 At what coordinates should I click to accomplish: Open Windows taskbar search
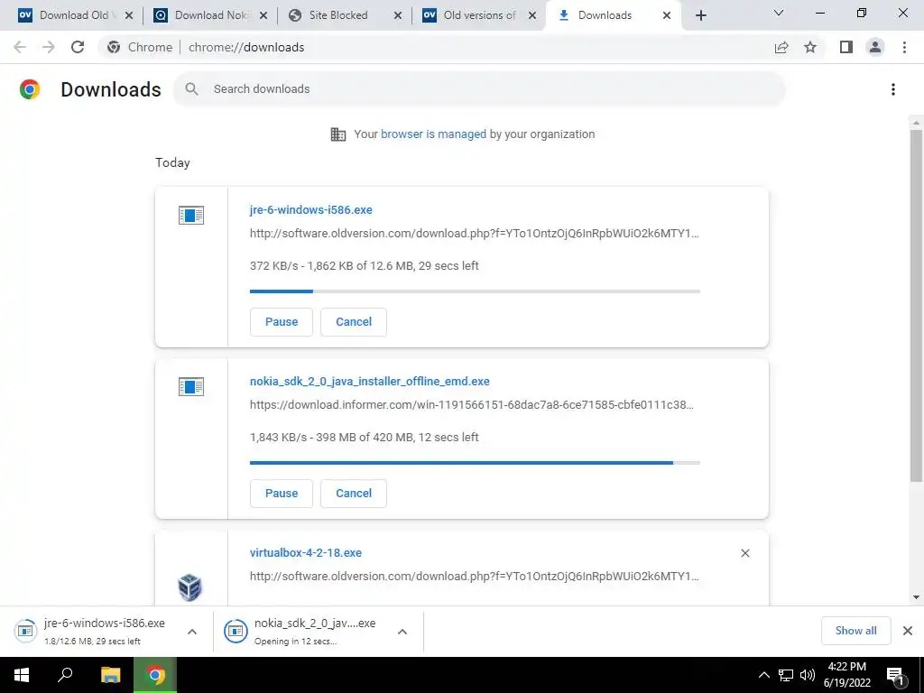pyautogui.click(x=65, y=675)
